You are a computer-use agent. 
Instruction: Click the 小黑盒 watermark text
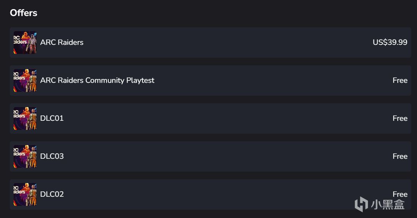pyautogui.click(x=388, y=204)
